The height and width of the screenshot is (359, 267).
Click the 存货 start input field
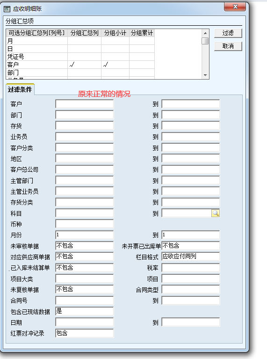coord(85,126)
